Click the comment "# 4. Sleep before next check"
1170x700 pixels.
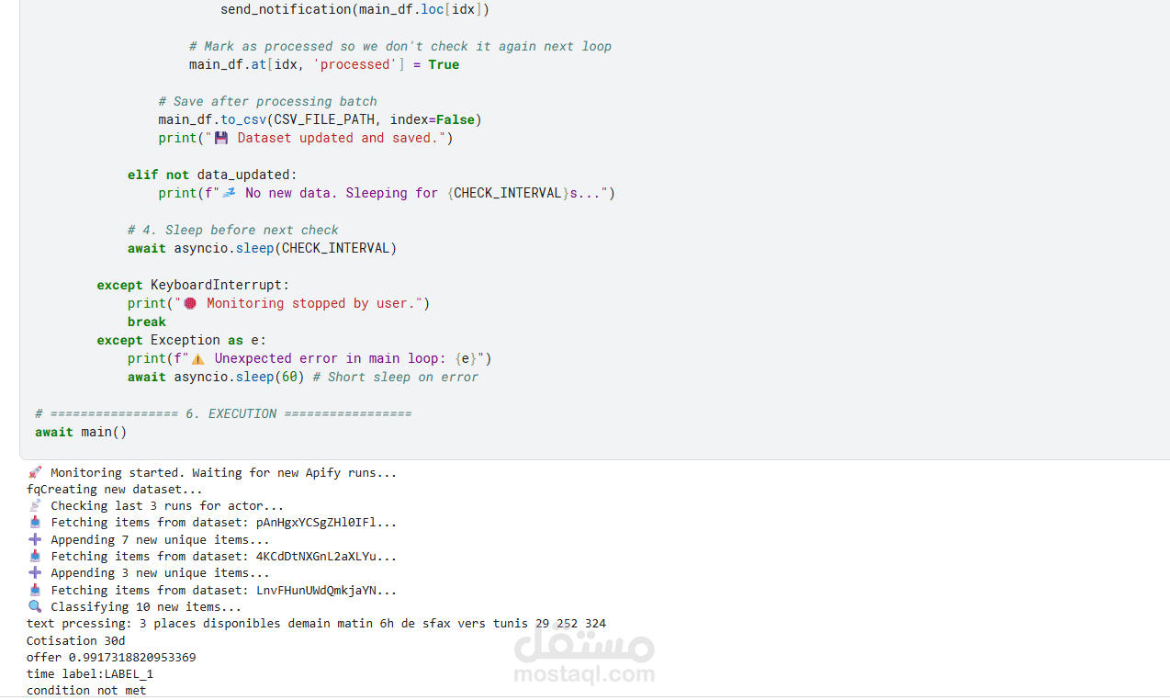click(x=232, y=230)
